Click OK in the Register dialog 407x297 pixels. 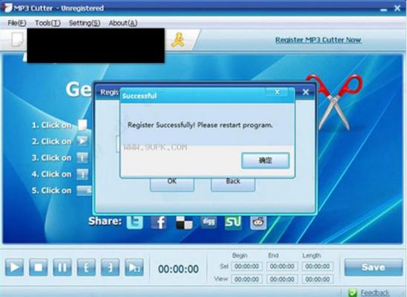172,183
